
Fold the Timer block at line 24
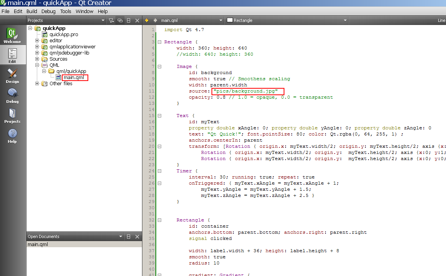[x=160, y=171]
